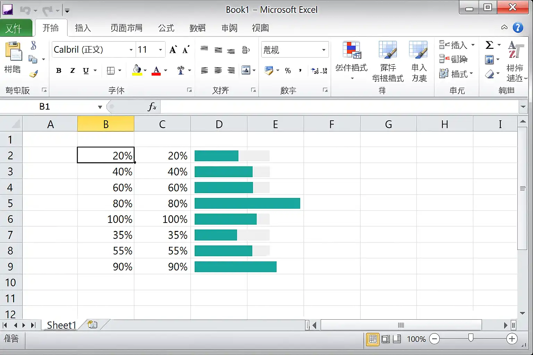Click the 100% zoom level button
The height and width of the screenshot is (355, 533).
[x=416, y=339]
